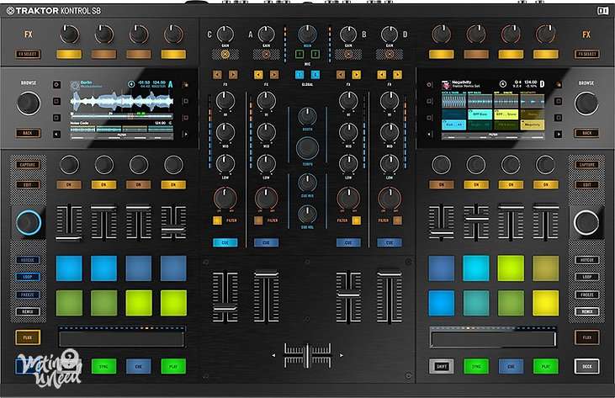The height and width of the screenshot is (398, 615).
Task: Click the waveform on the left deck display
Action: pyautogui.click(x=122, y=102)
